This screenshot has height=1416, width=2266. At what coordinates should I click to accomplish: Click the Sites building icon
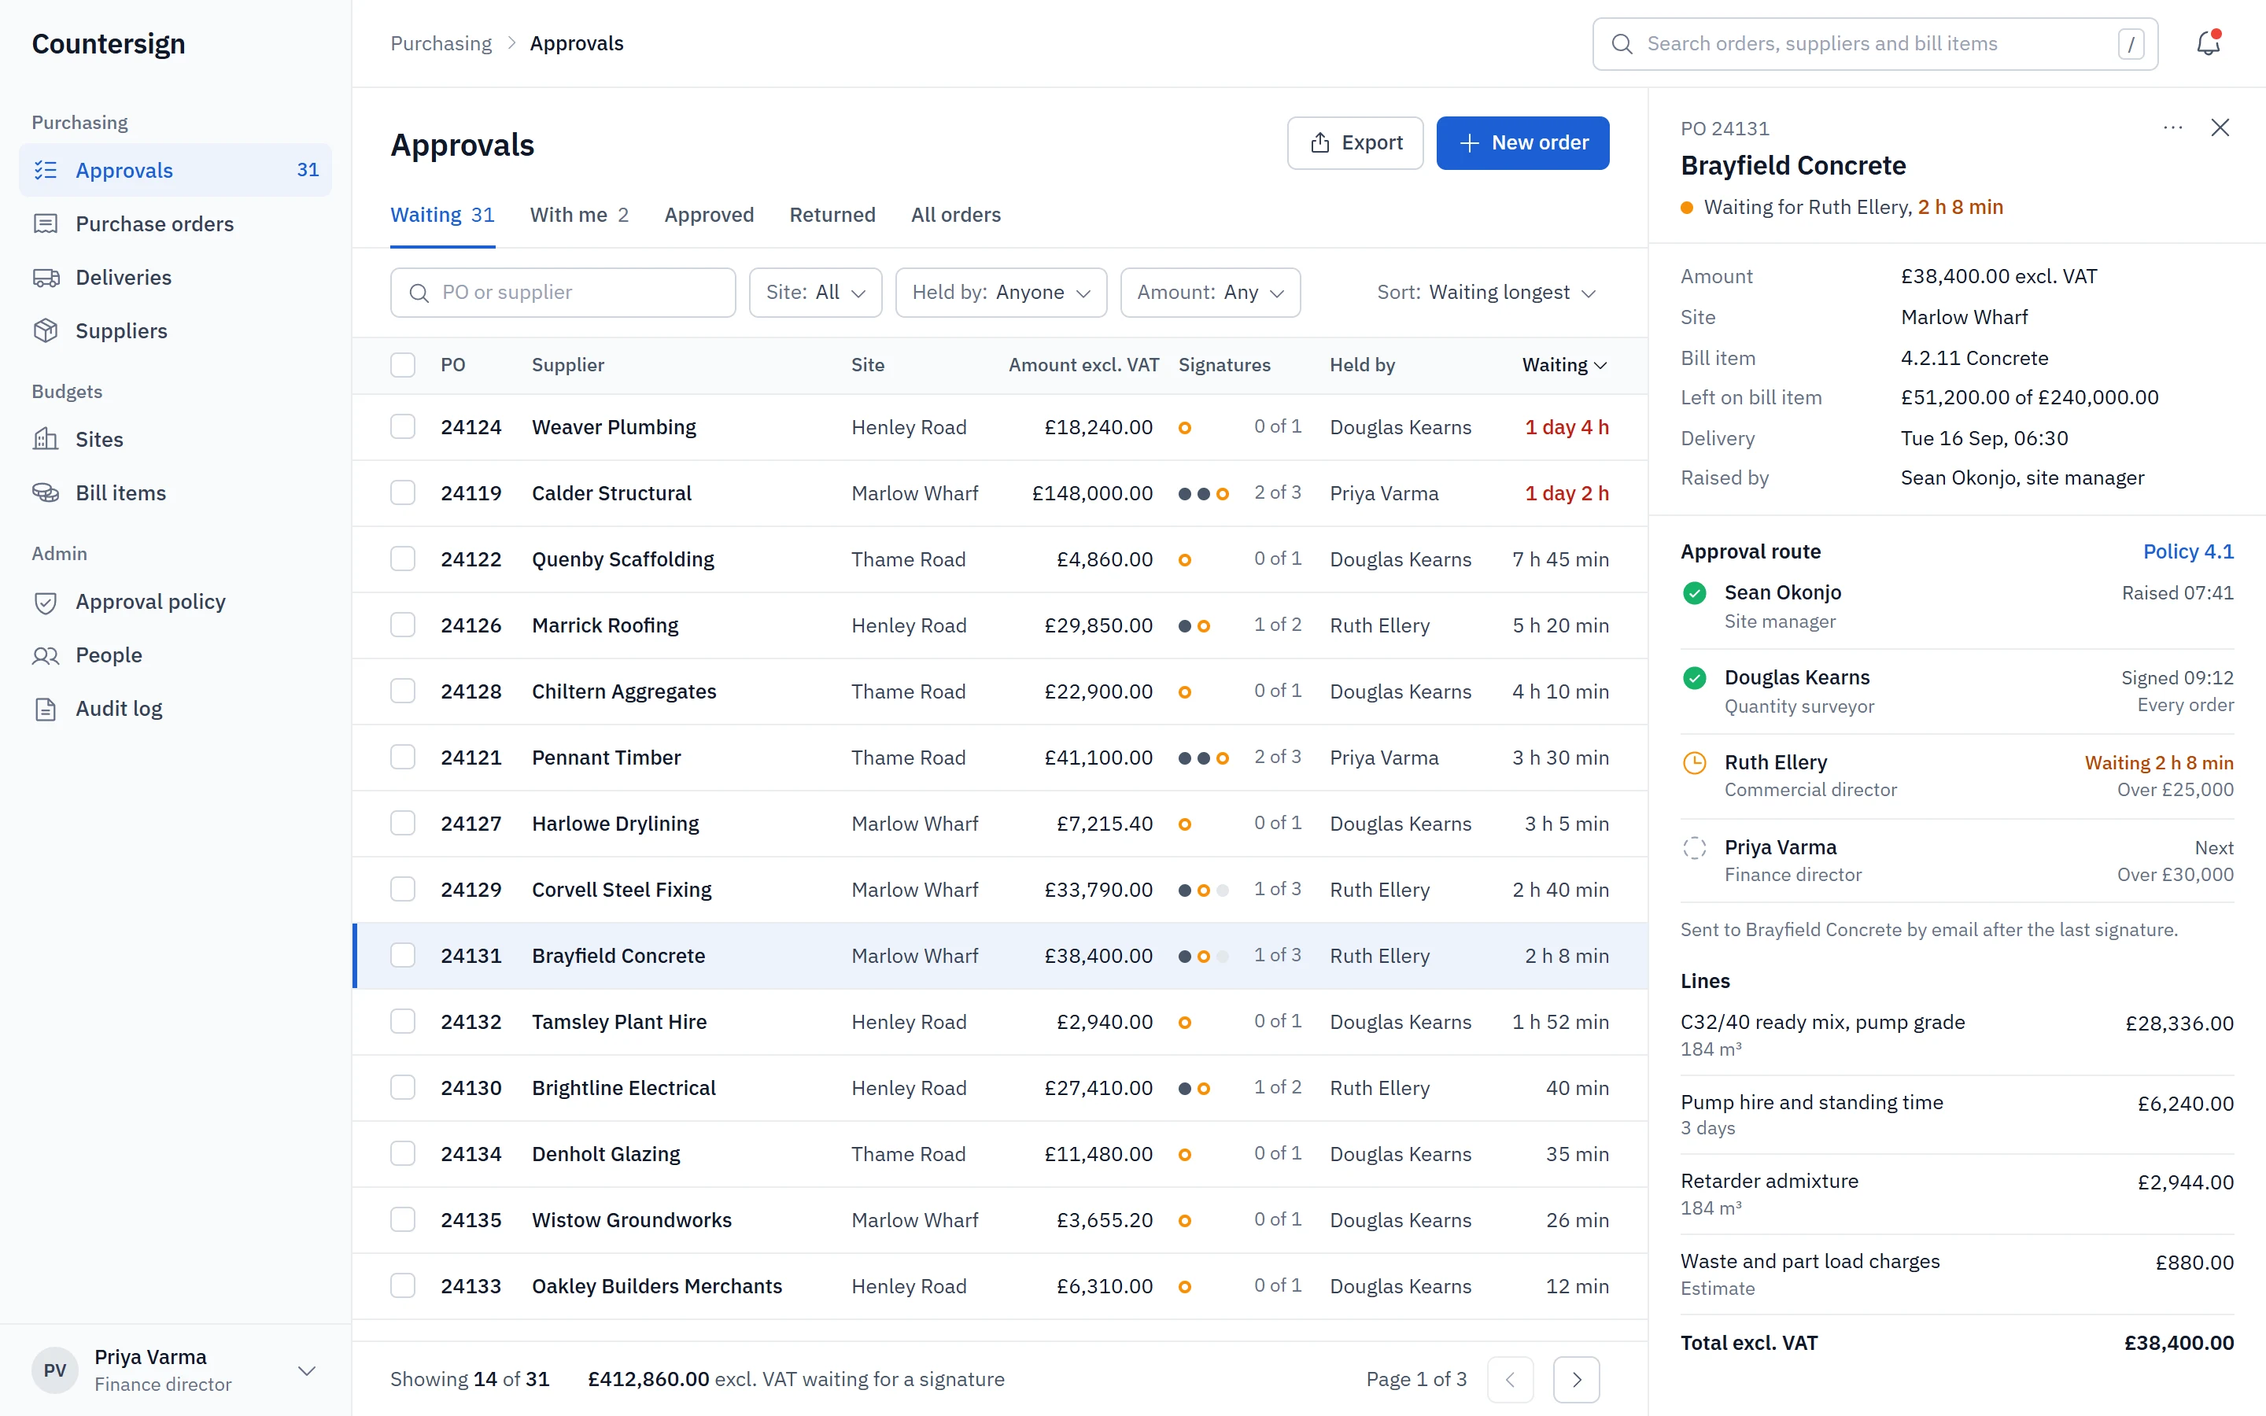46,439
